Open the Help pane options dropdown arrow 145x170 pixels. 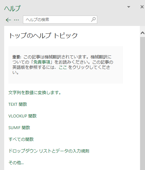pos(129,7)
